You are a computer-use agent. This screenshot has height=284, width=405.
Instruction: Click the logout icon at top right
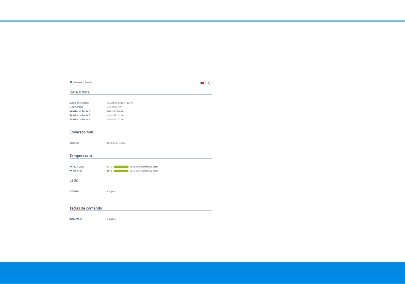pyautogui.click(x=210, y=83)
